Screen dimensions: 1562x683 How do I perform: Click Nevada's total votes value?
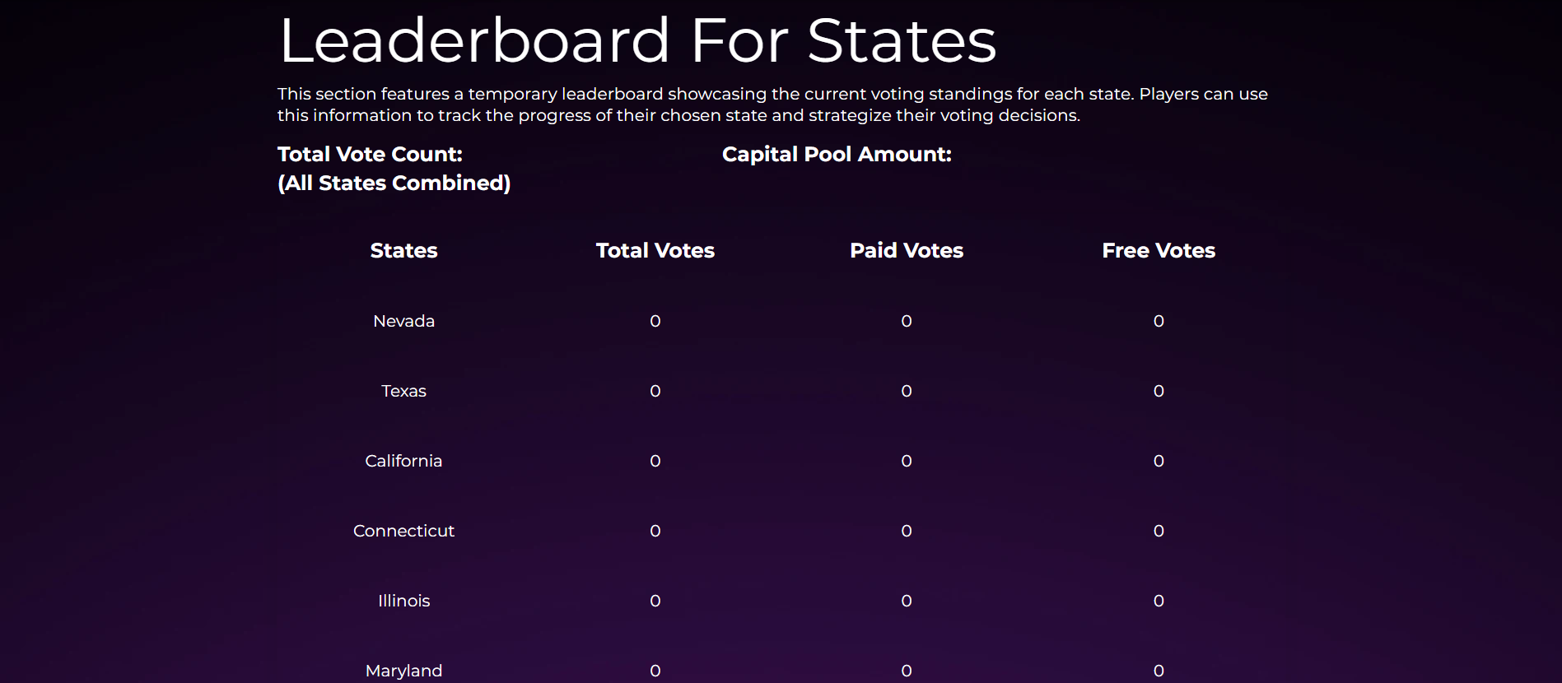pyautogui.click(x=655, y=321)
